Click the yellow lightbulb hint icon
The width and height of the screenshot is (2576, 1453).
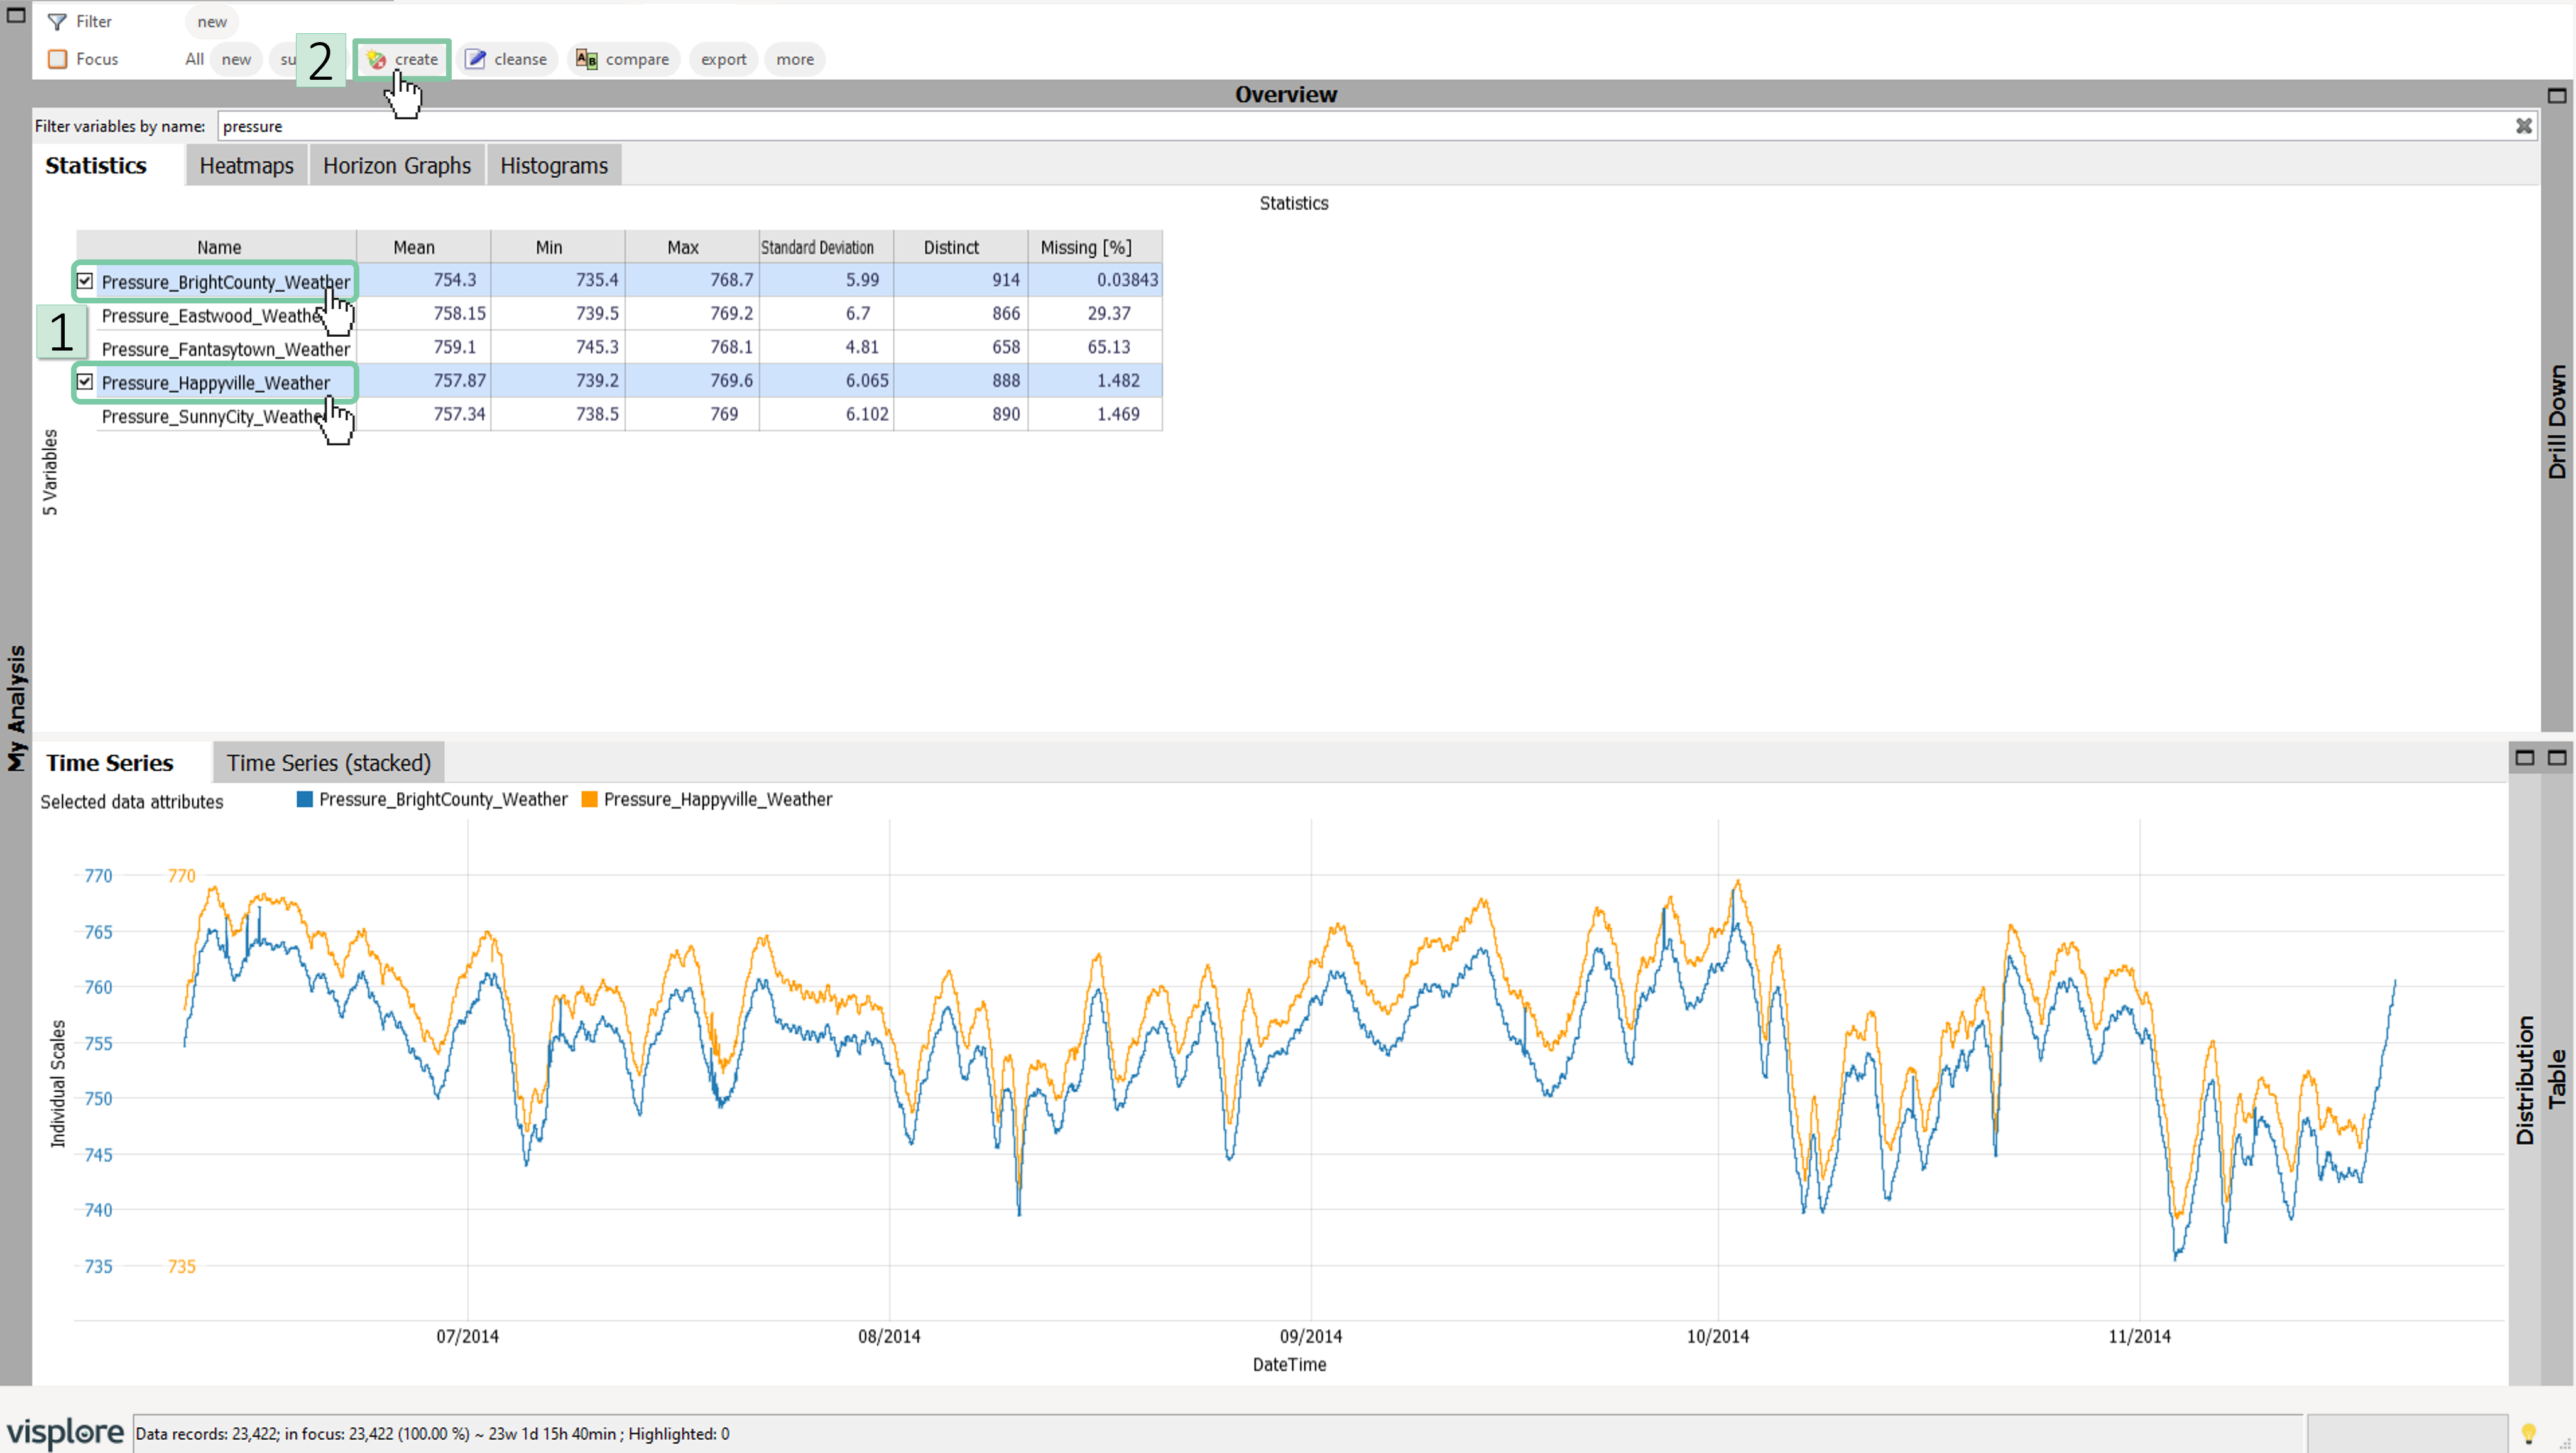pos(2529,1434)
